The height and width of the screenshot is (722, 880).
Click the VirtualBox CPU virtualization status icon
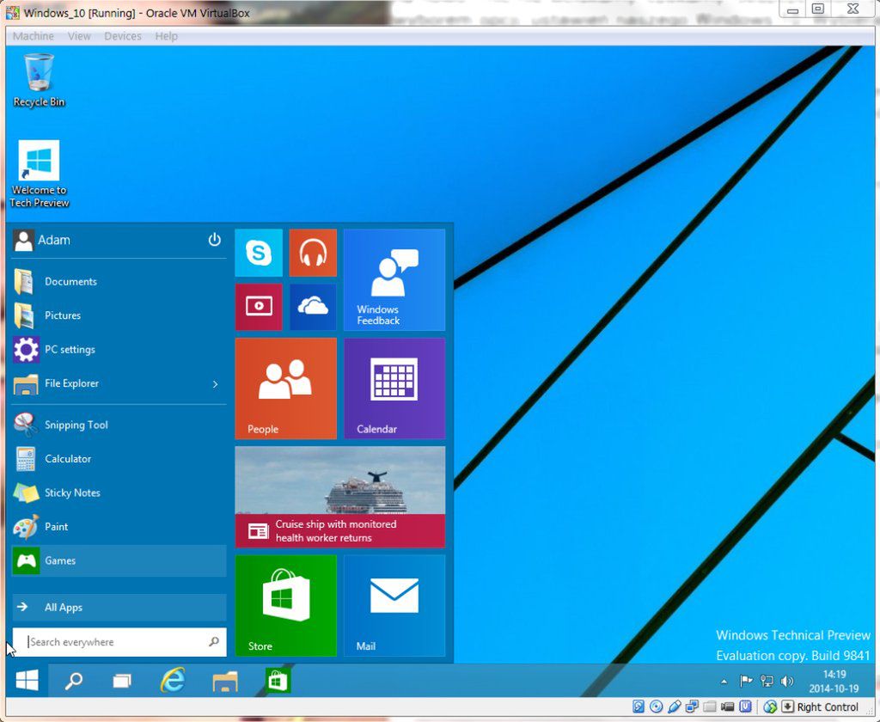[745, 707]
